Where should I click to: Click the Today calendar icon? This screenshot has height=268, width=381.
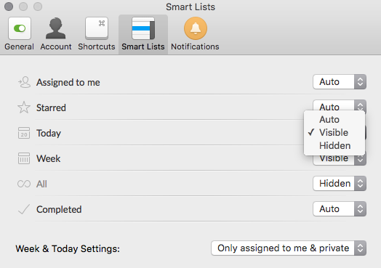point(24,133)
